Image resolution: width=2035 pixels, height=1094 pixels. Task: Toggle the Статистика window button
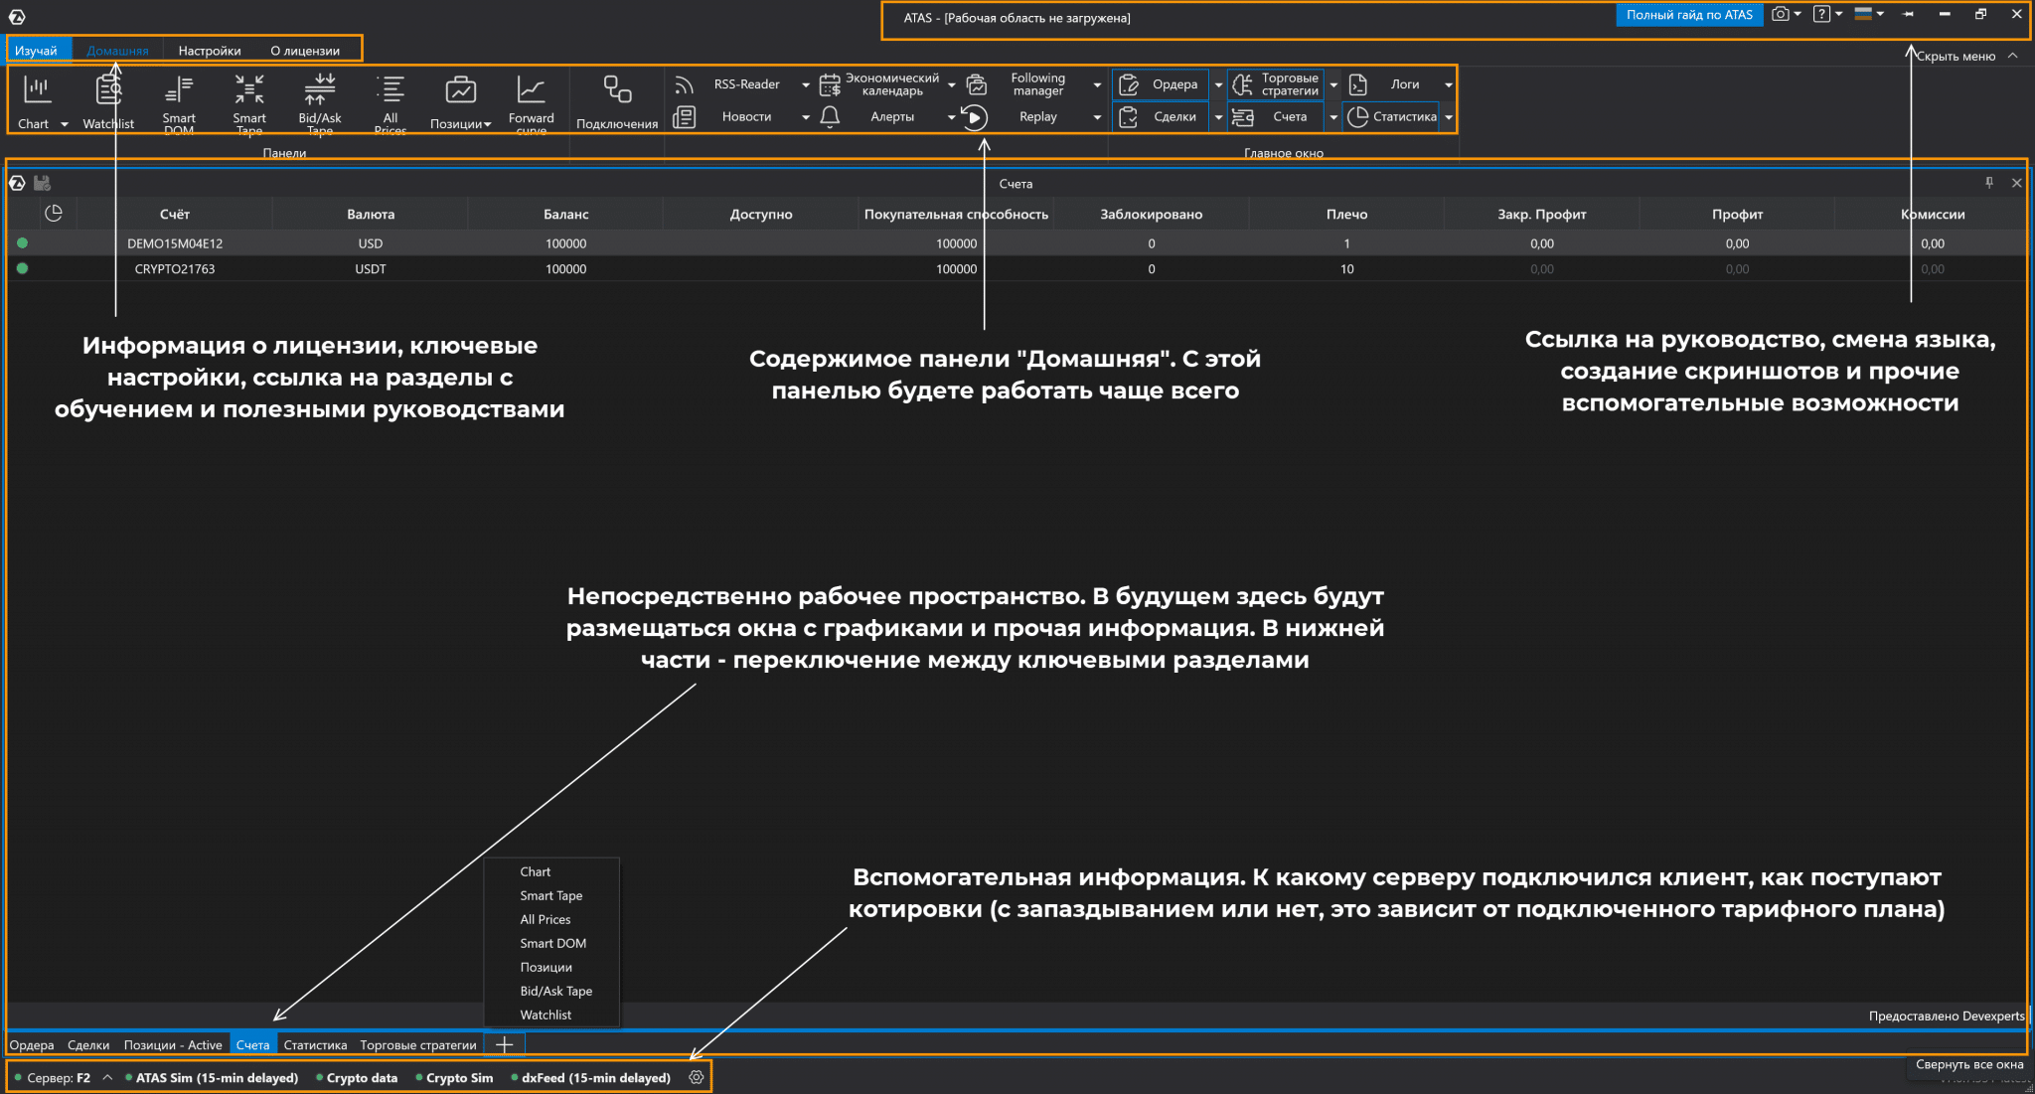coord(1391,117)
